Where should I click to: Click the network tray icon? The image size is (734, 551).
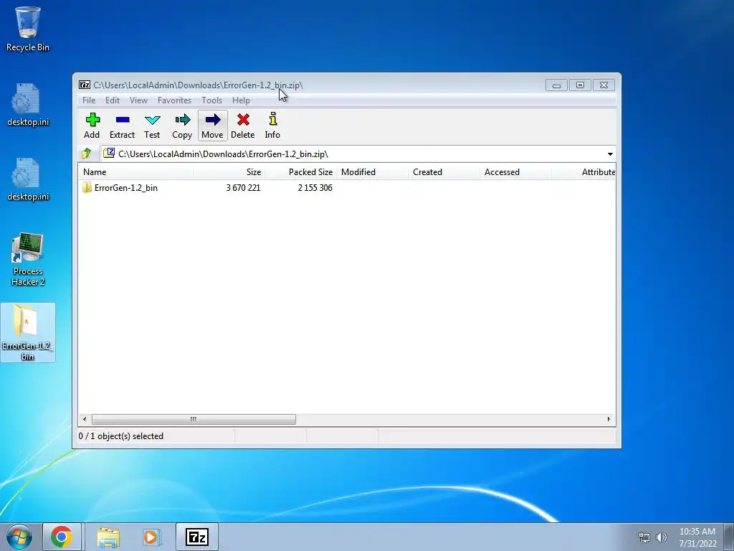(644, 537)
